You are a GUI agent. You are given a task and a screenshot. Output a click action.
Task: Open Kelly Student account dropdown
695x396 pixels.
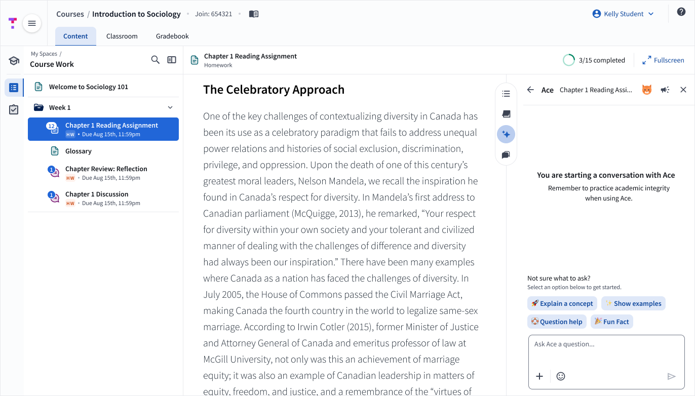(623, 14)
